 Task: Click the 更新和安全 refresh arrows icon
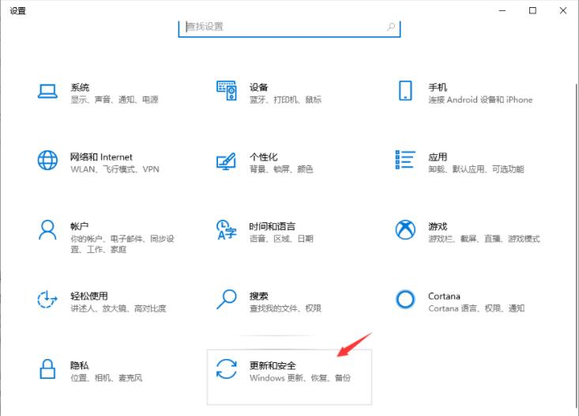point(227,369)
